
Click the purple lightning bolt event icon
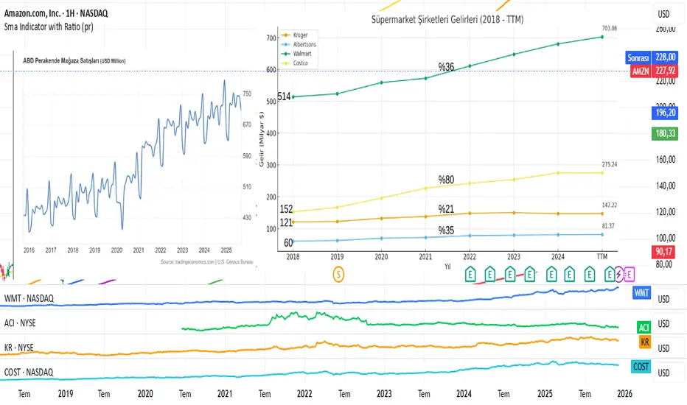pos(618,275)
